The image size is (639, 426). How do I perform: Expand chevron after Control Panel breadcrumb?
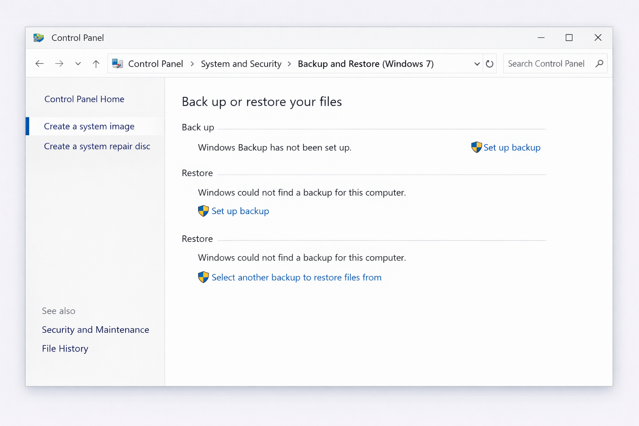pos(192,64)
